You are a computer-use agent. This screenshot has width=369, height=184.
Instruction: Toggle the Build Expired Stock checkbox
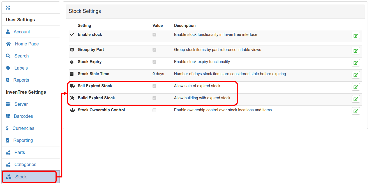pos(154,98)
